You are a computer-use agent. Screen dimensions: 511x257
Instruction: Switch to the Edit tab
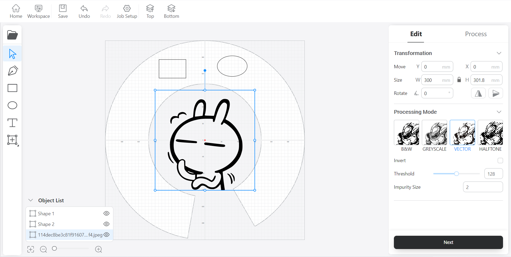coord(416,34)
